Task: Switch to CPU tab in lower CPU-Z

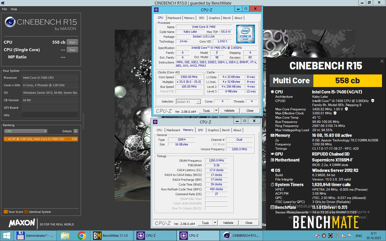Action: [x=159, y=130]
